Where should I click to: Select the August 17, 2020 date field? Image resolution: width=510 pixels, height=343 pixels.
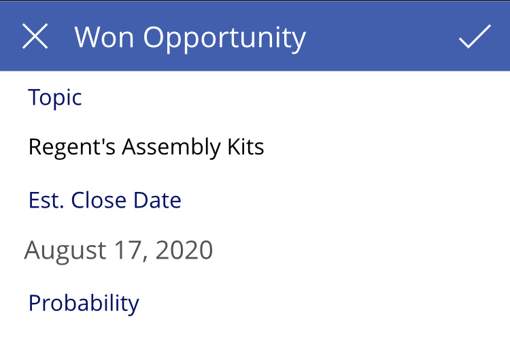click(119, 250)
